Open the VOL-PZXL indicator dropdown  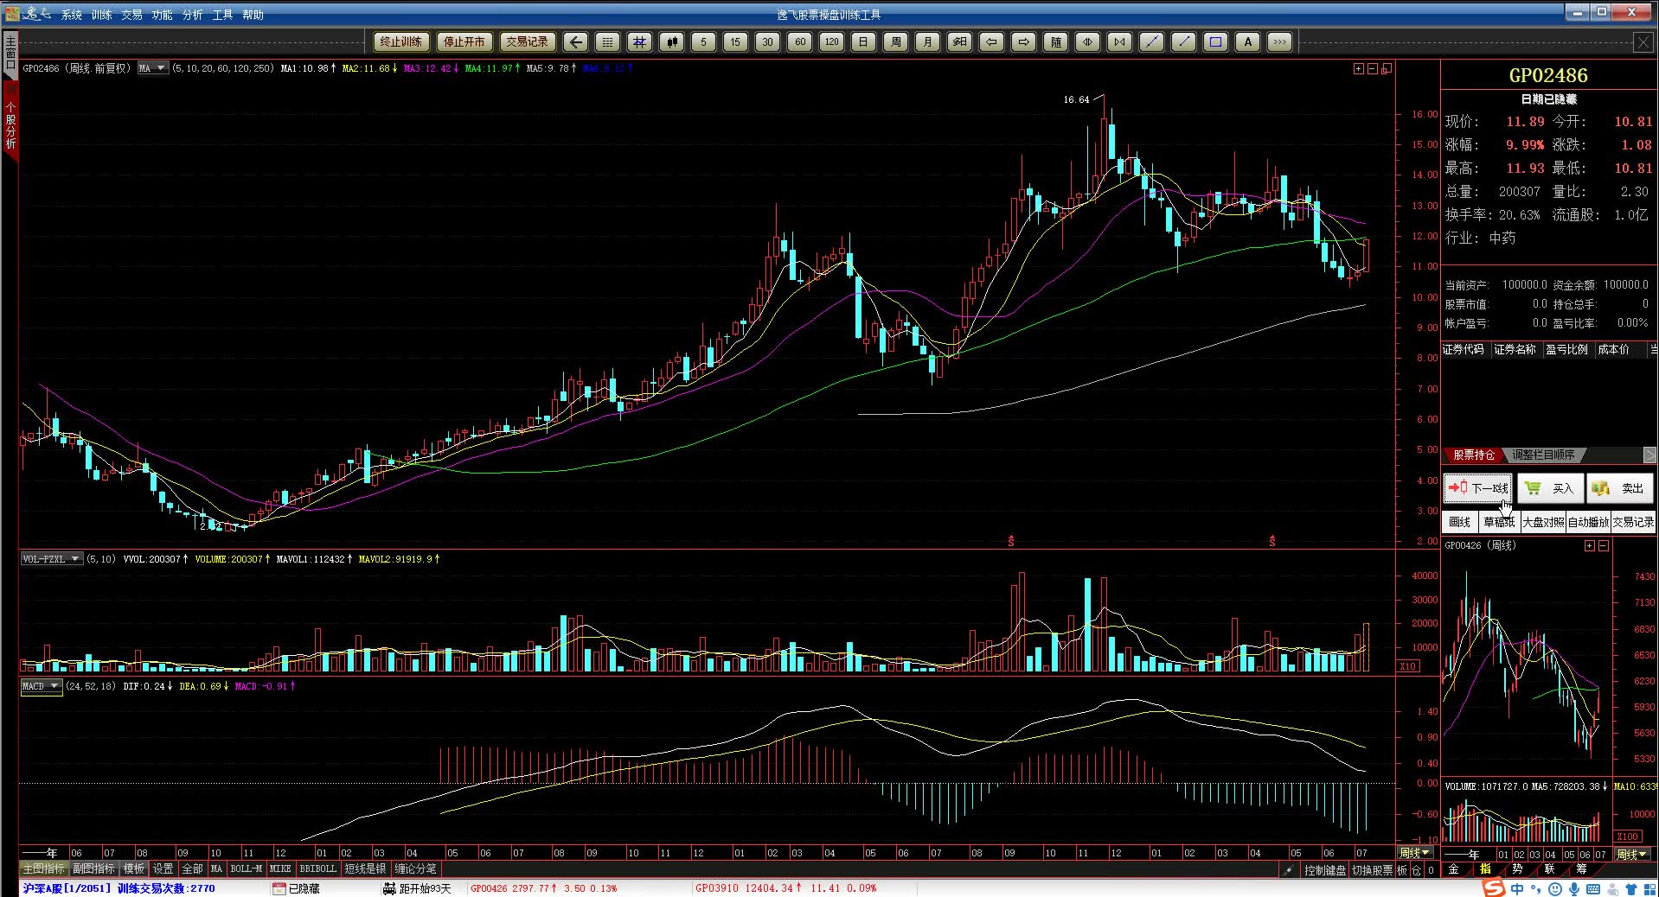coord(51,559)
